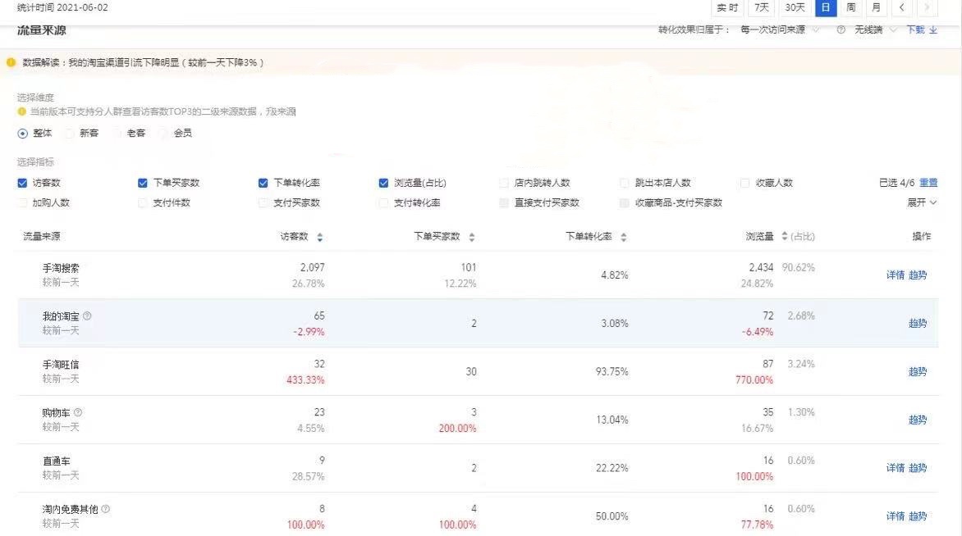Switch to 30天 time range tab
This screenshot has width=962, height=536.
point(795,7)
